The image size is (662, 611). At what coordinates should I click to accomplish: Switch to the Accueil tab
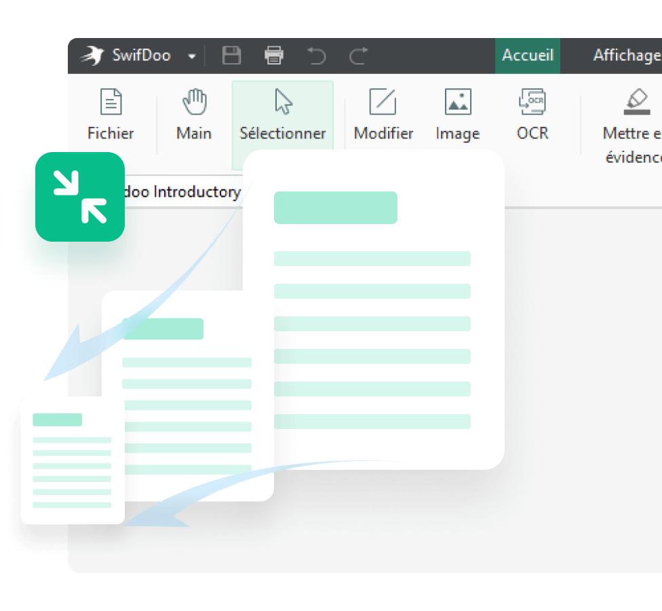[527, 56]
